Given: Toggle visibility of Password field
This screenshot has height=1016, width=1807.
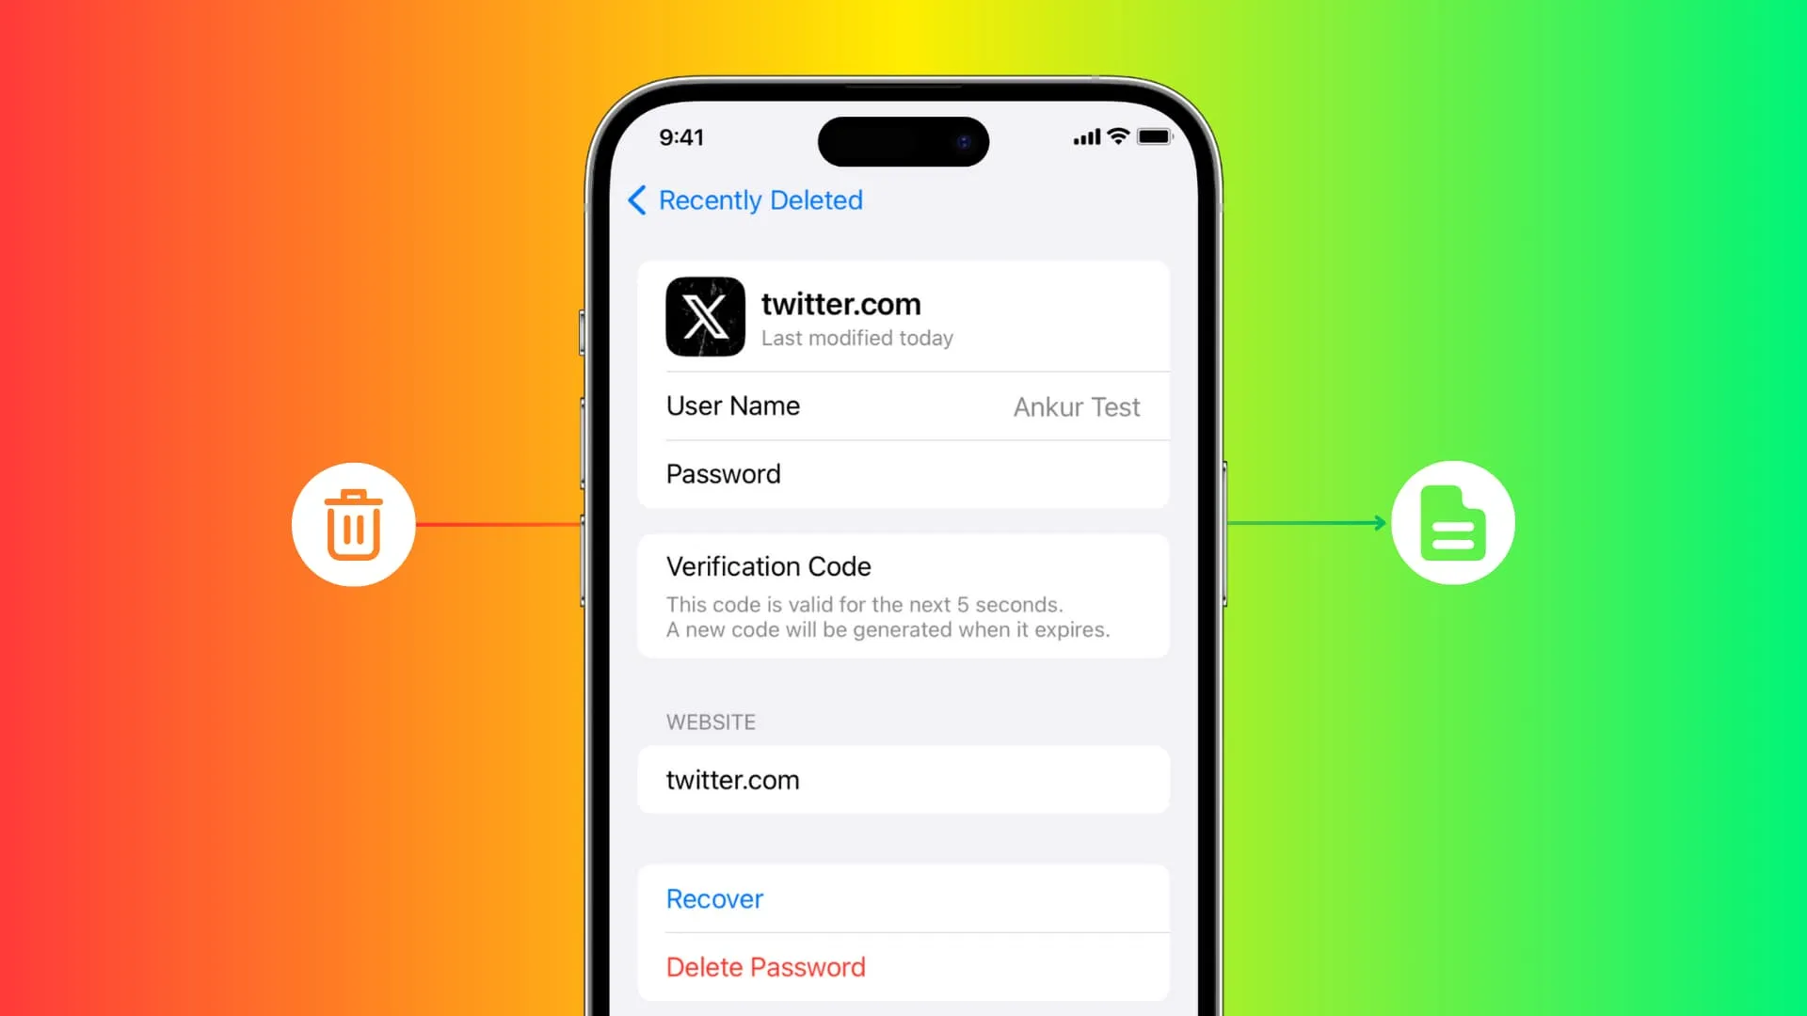Looking at the screenshot, I should click(x=903, y=474).
